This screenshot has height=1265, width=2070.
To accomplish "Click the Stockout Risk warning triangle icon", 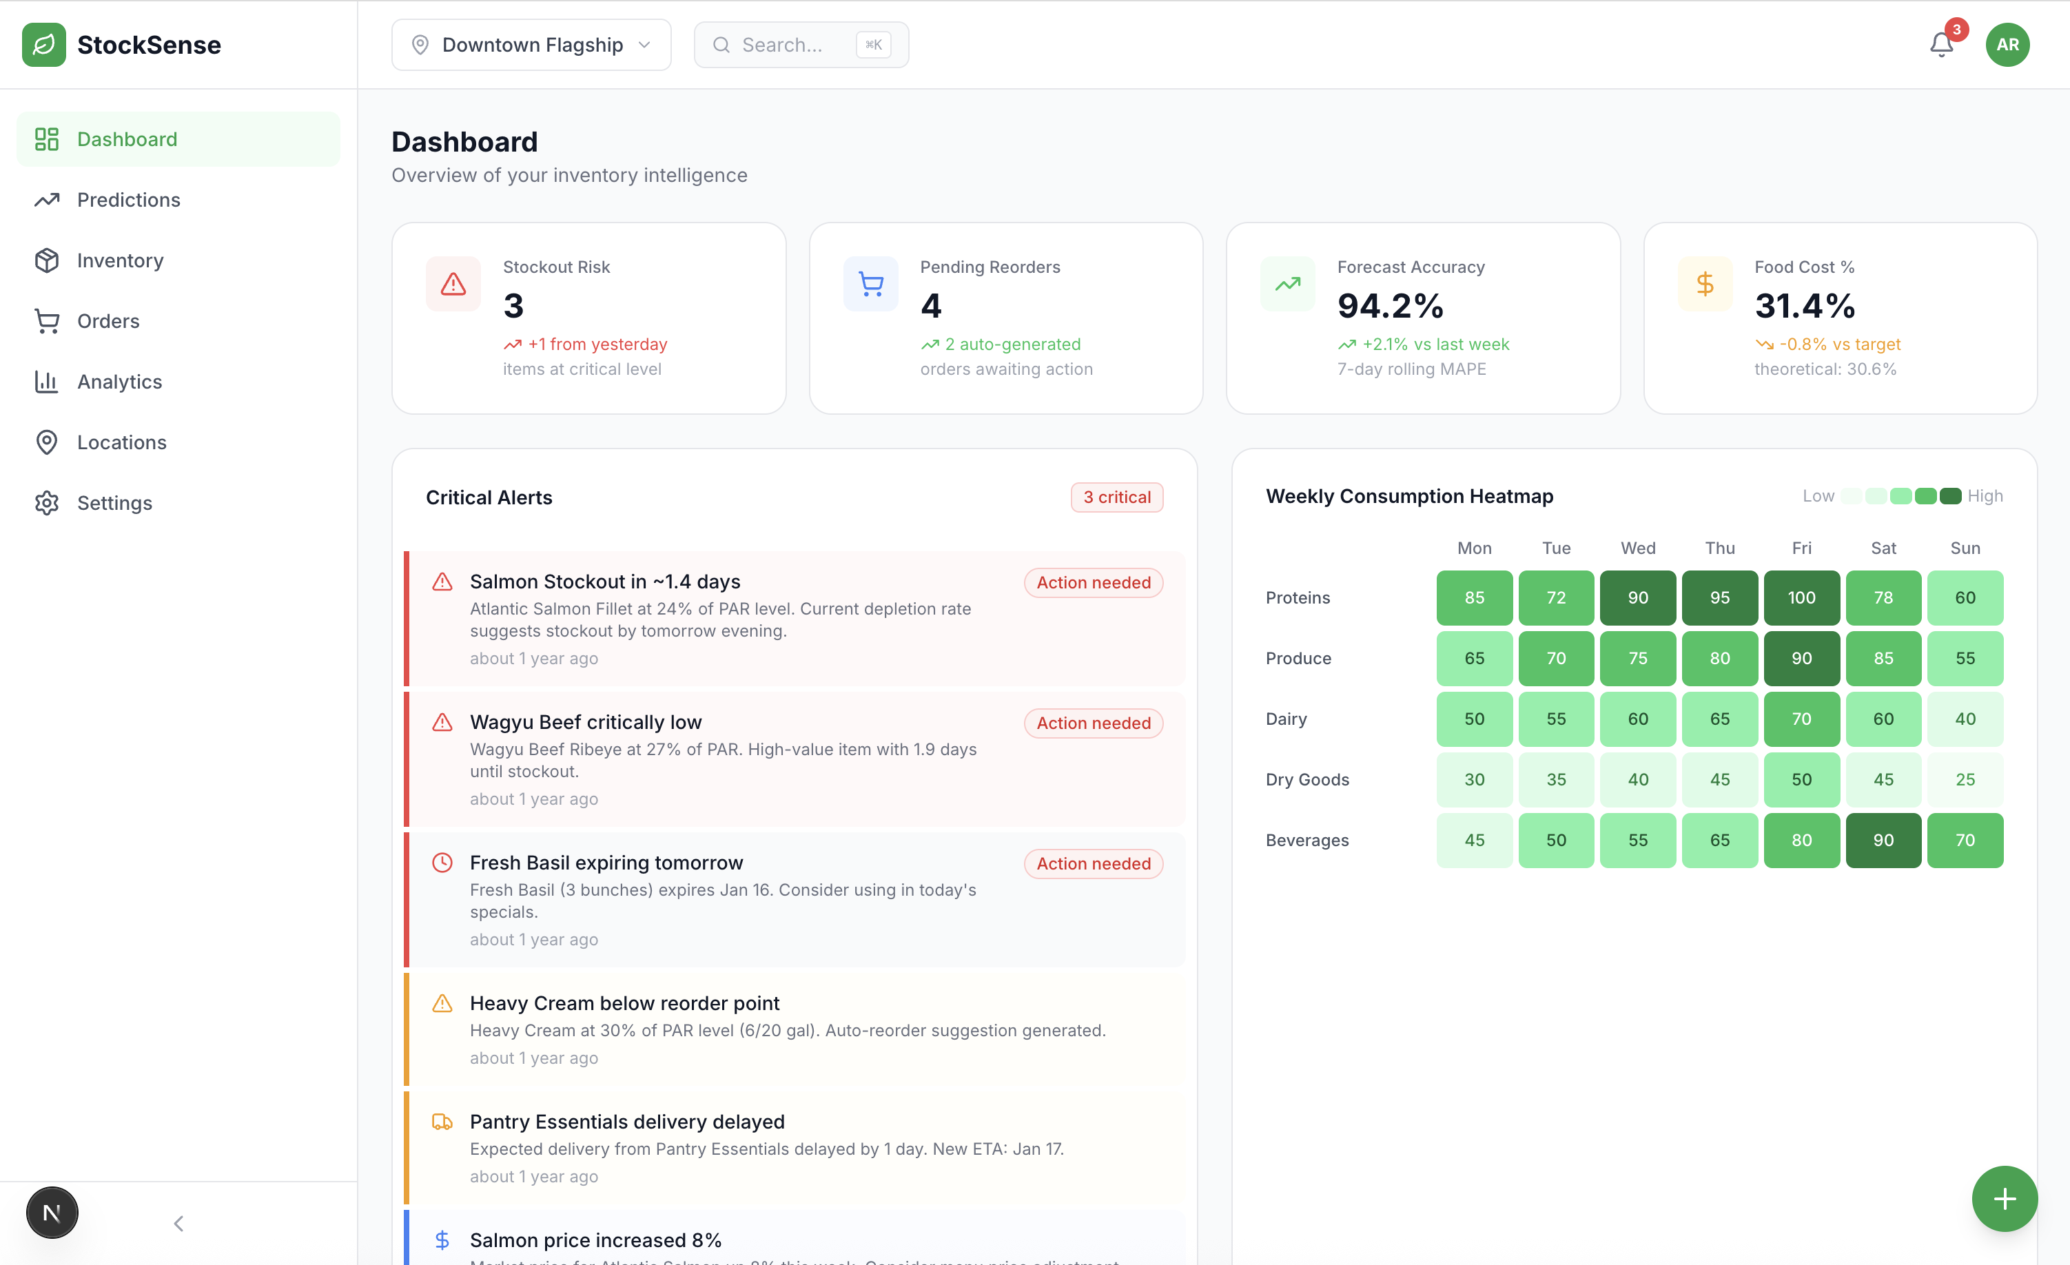I will (453, 284).
